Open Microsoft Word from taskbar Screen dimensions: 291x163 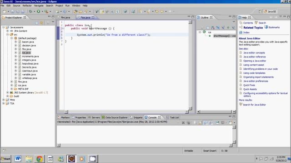(18, 159)
